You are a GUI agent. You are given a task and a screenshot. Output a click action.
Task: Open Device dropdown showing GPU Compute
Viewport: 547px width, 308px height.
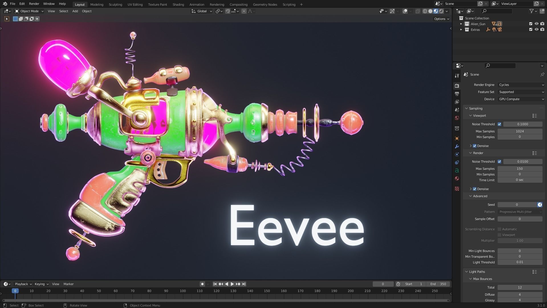click(521, 99)
